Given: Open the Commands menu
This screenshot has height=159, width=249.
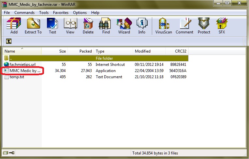Looking at the screenshot, I should (24, 13).
